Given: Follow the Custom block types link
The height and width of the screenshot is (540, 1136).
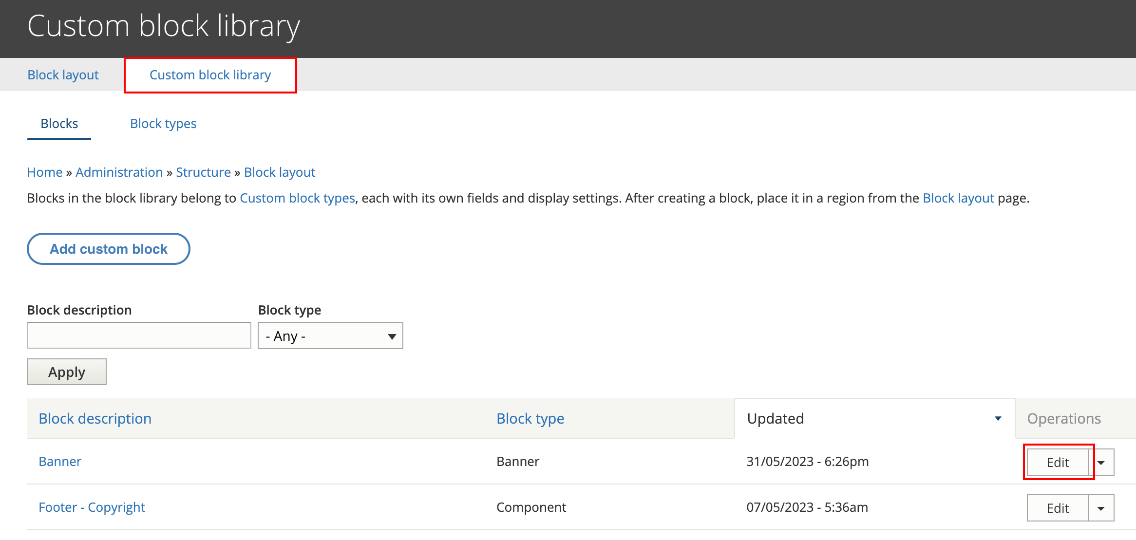Looking at the screenshot, I should point(297,198).
